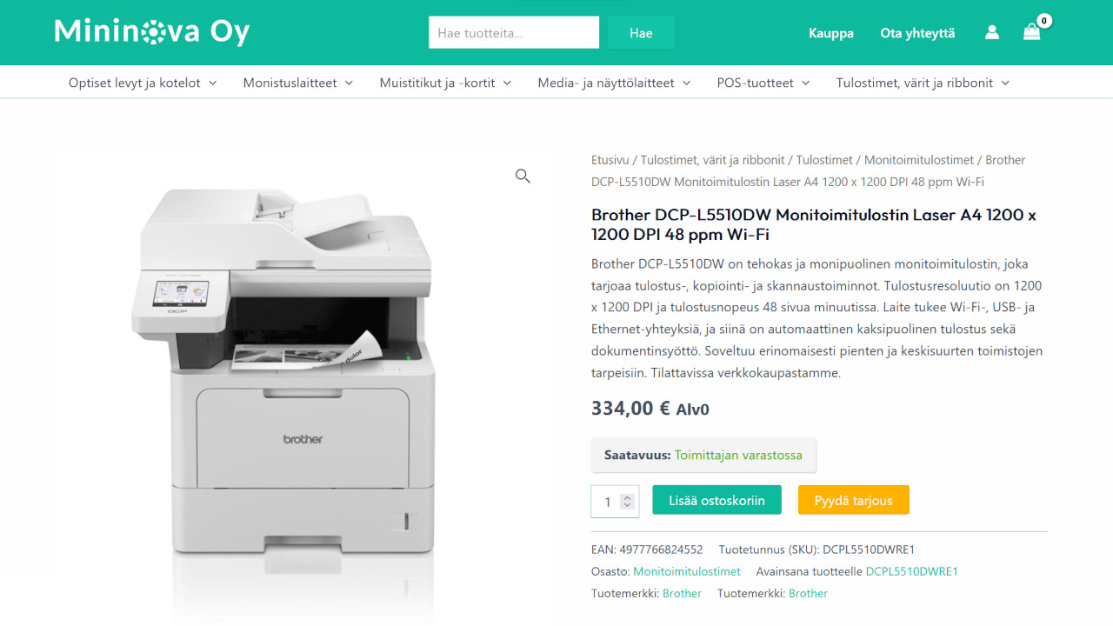Open POS-tuotteet menu
This screenshot has height=626, width=1113.
763,83
